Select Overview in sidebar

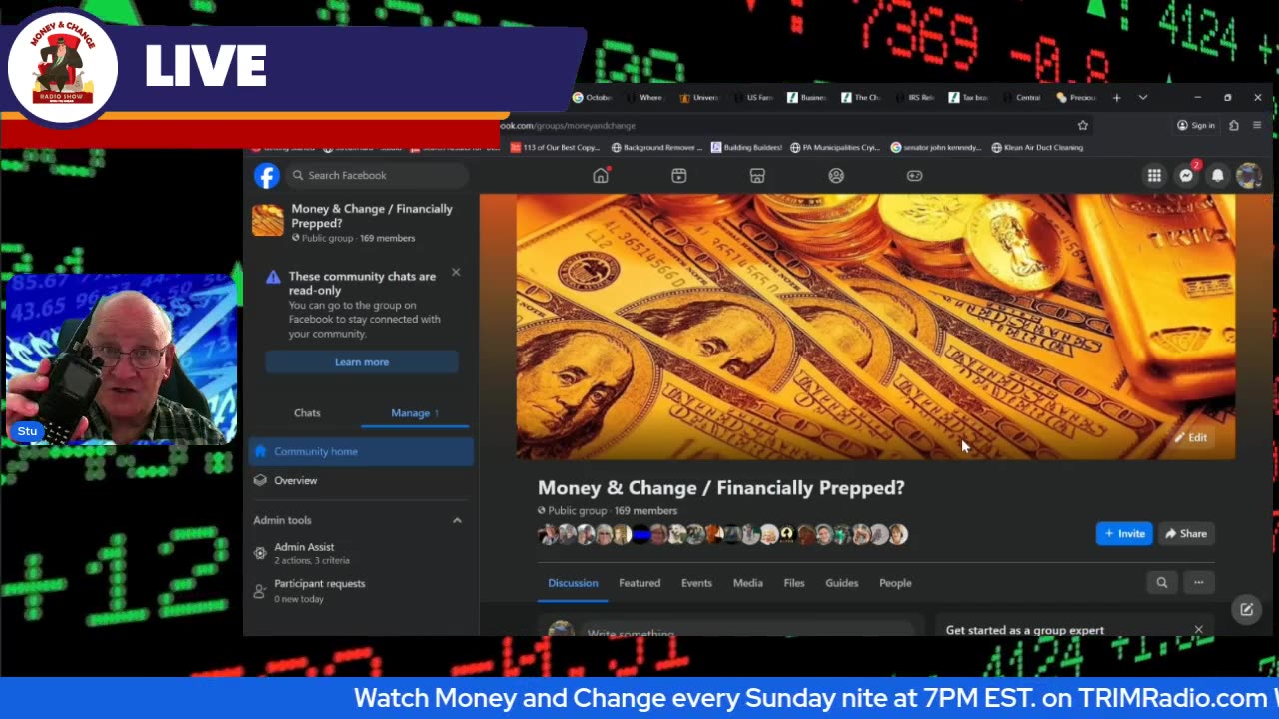click(x=361, y=480)
